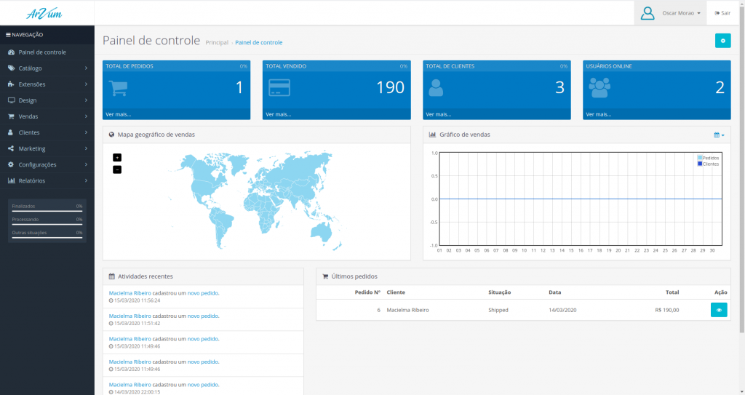This screenshot has width=745, height=395.
Task: Click the R$ 190,00 total cell
Action: click(x=666, y=310)
